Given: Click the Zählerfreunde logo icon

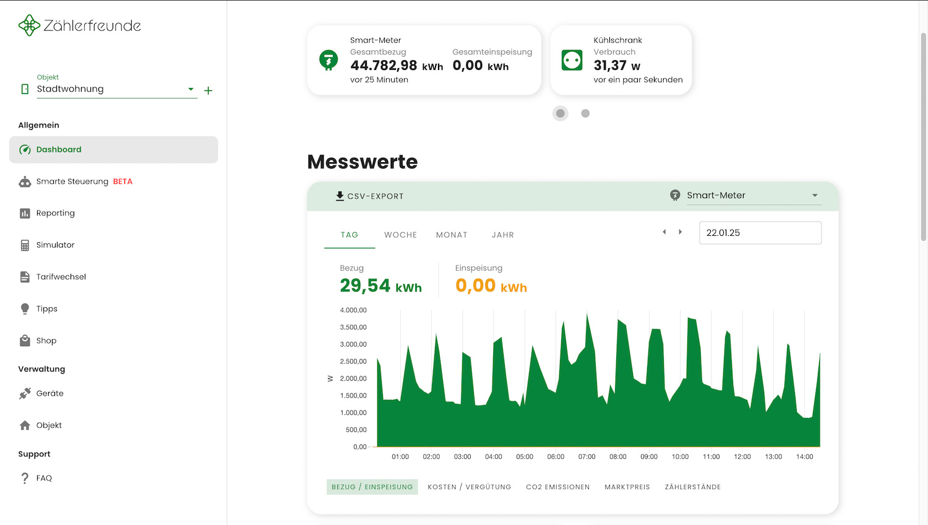Looking at the screenshot, I should [29, 25].
